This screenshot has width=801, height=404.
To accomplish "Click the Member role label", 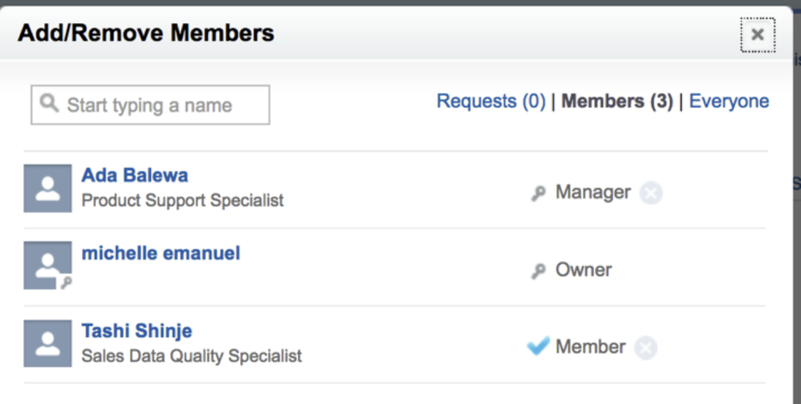I will pyautogui.click(x=590, y=347).
